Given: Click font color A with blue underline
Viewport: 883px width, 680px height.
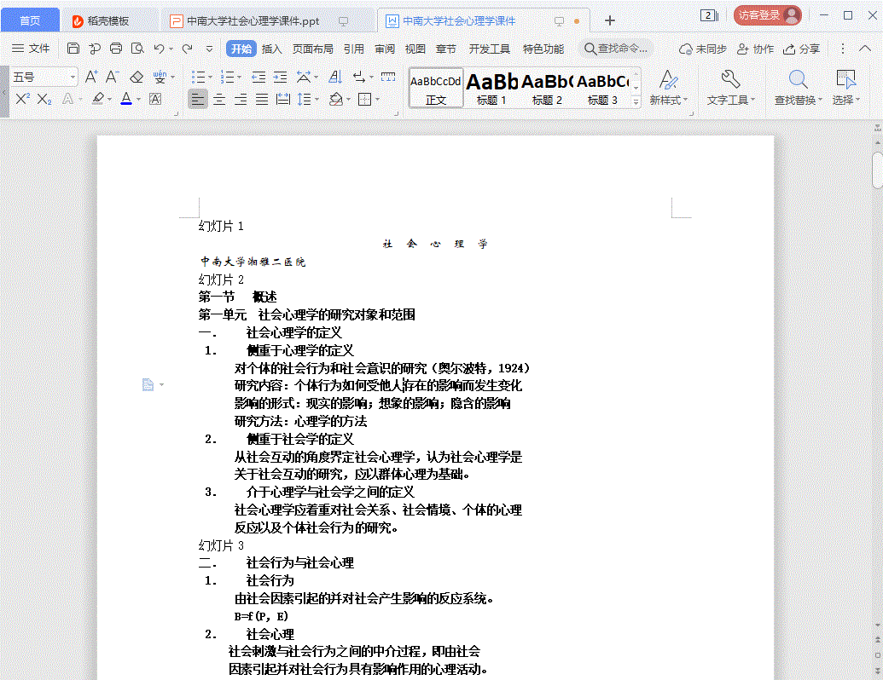Looking at the screenshot, I should 126,99.
